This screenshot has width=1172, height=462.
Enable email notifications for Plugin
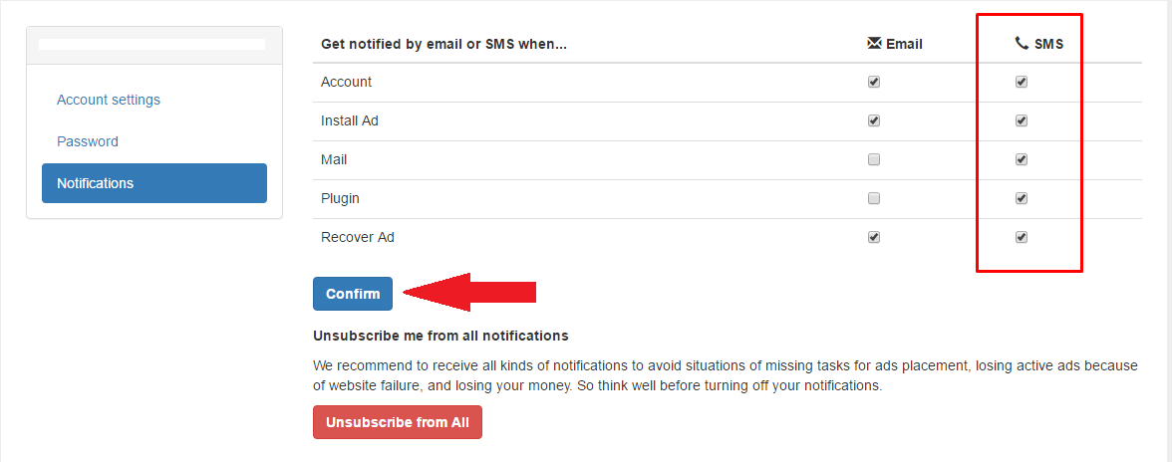874,198
